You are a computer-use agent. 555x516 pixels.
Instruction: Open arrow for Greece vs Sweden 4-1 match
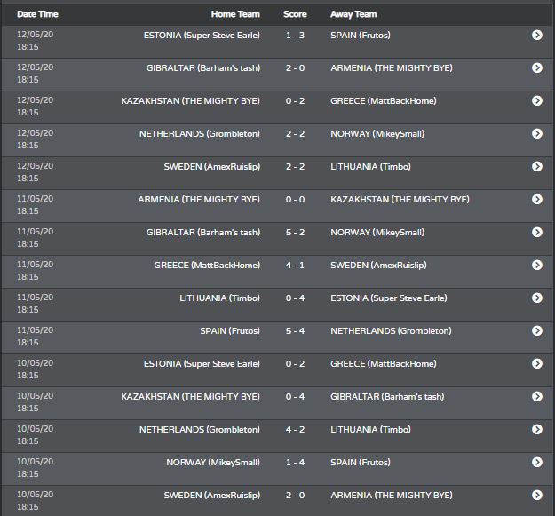[537, 265]
